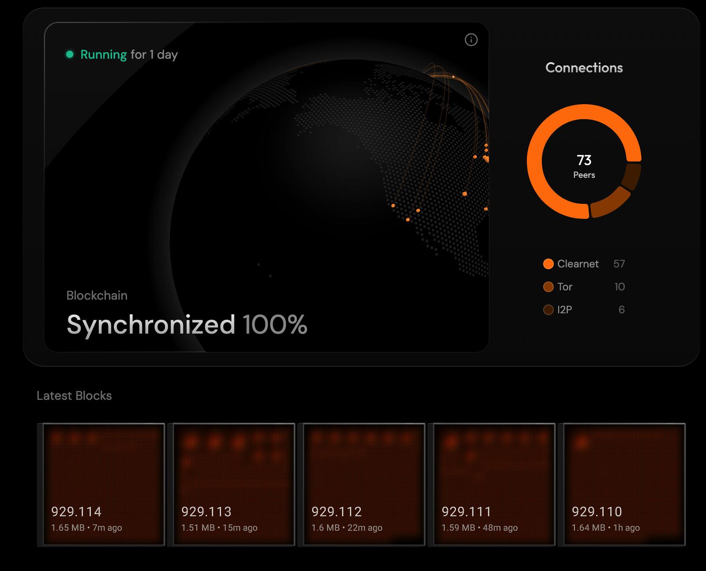Click the Clearnet label in legend

[578, 264]
